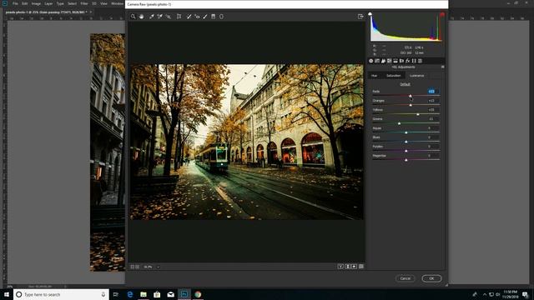The height and width of the screenshot is (300, 534).
Task: Select the Transform tool
Action: [179, 17]
